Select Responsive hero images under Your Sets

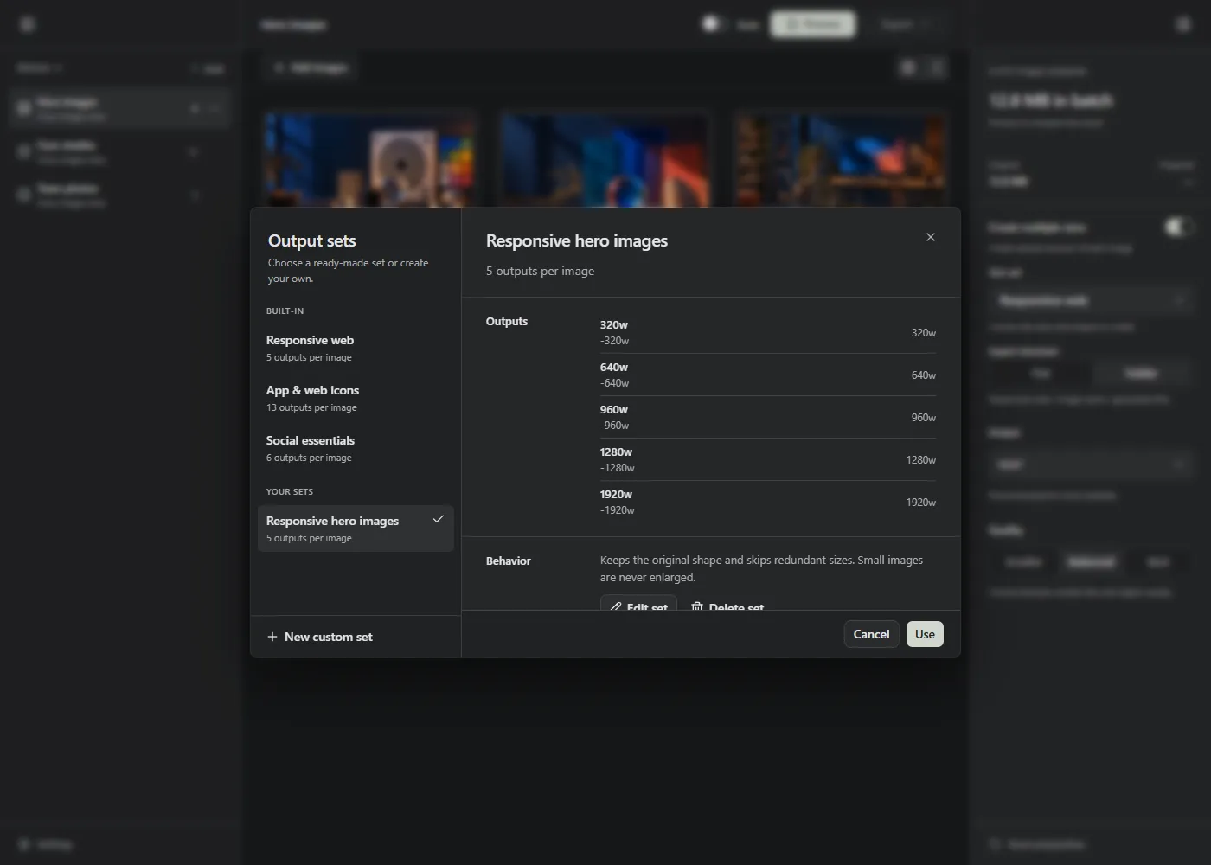click(x=356, y=529)
